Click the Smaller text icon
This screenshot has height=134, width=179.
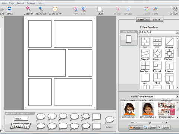click(128, 9)
